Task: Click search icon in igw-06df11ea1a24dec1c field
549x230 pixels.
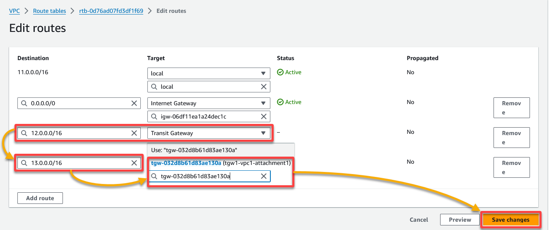Action: [154, 116]
